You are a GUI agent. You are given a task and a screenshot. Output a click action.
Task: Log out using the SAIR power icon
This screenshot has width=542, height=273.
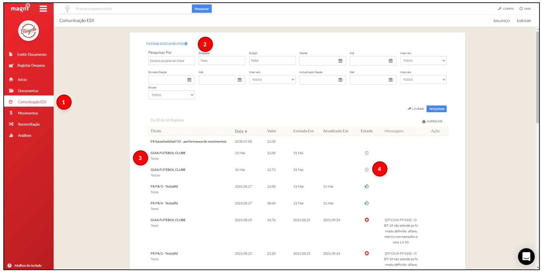pos(525,9)
